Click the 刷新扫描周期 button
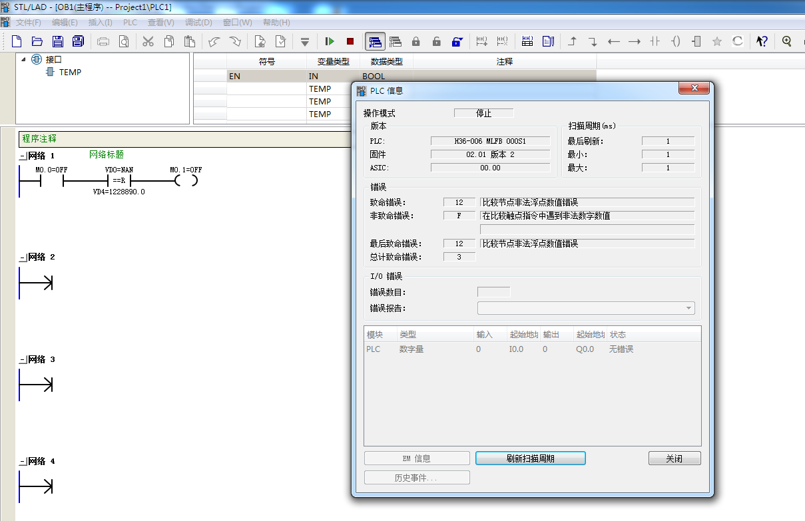 [530, 458]
